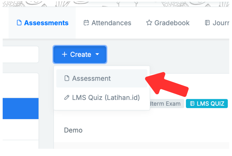Click the input field left of Create

(21, 54)
